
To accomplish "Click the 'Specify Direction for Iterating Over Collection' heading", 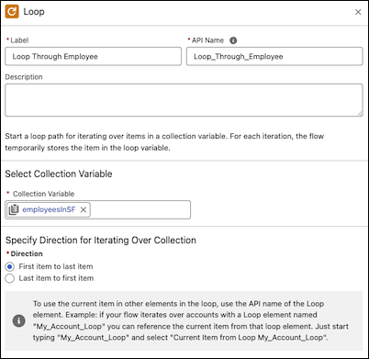I will (x=101, y=241).
